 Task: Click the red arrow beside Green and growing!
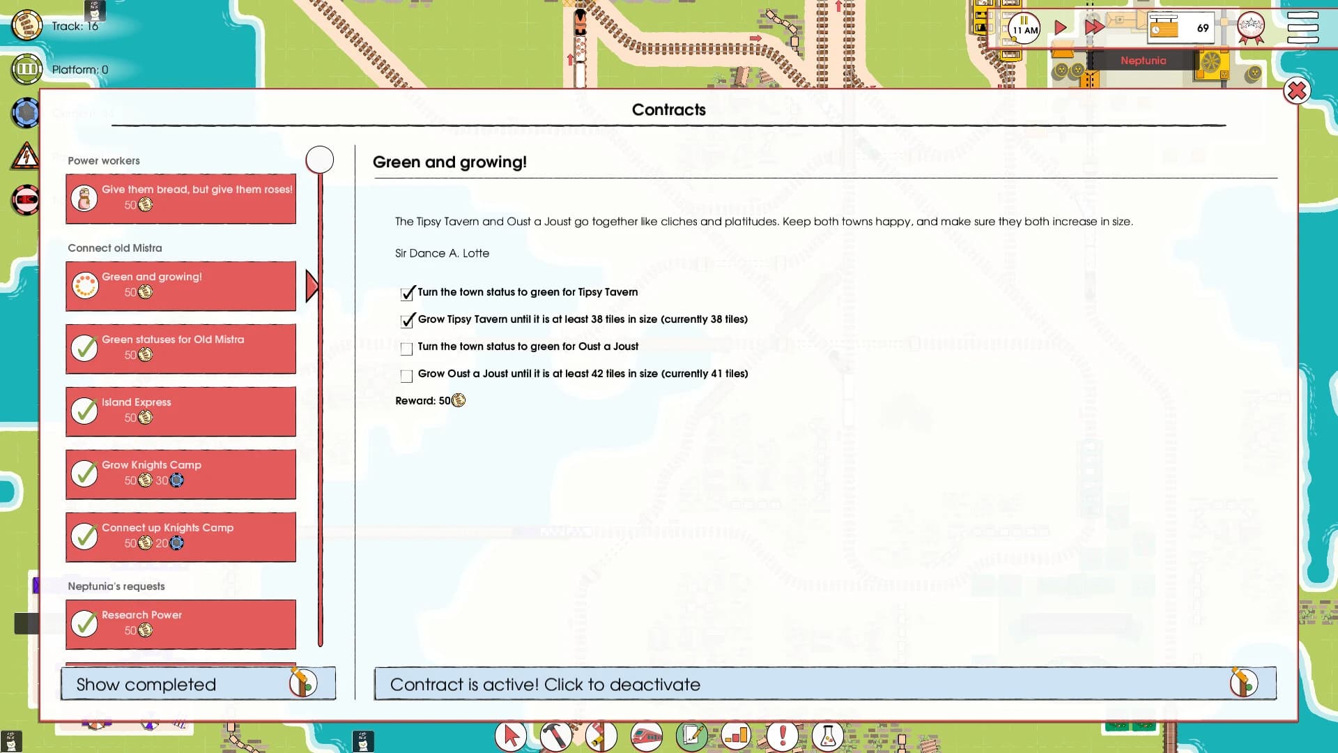click(x=312, y=285)
